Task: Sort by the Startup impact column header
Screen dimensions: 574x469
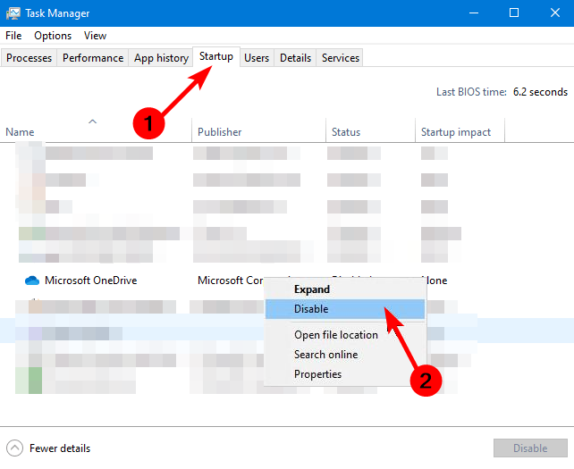Action: point(456,132)
